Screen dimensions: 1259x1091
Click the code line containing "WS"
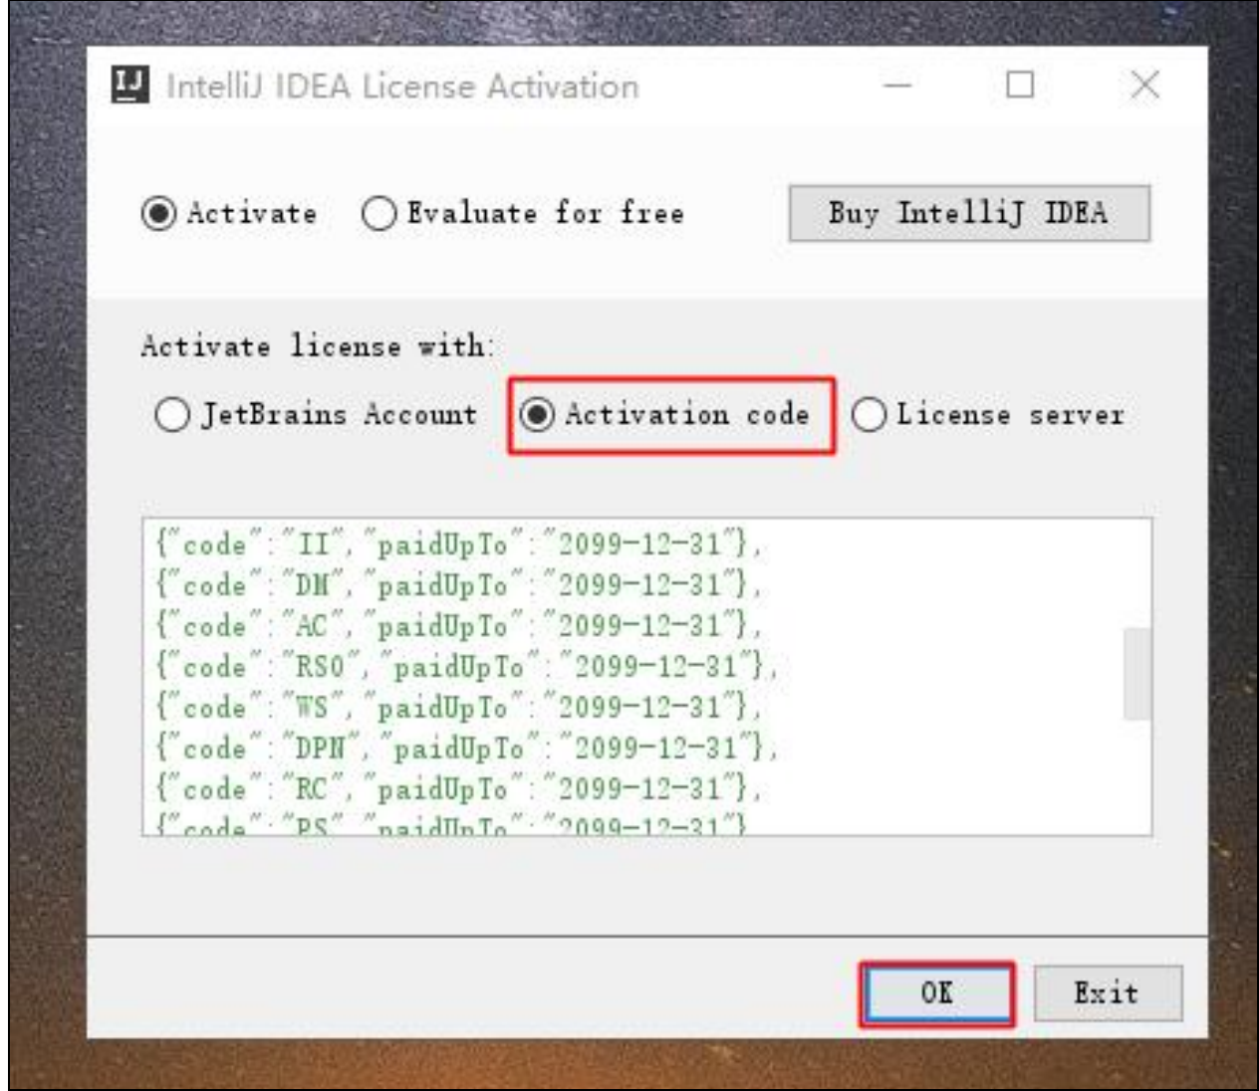[x=458, y=708]
